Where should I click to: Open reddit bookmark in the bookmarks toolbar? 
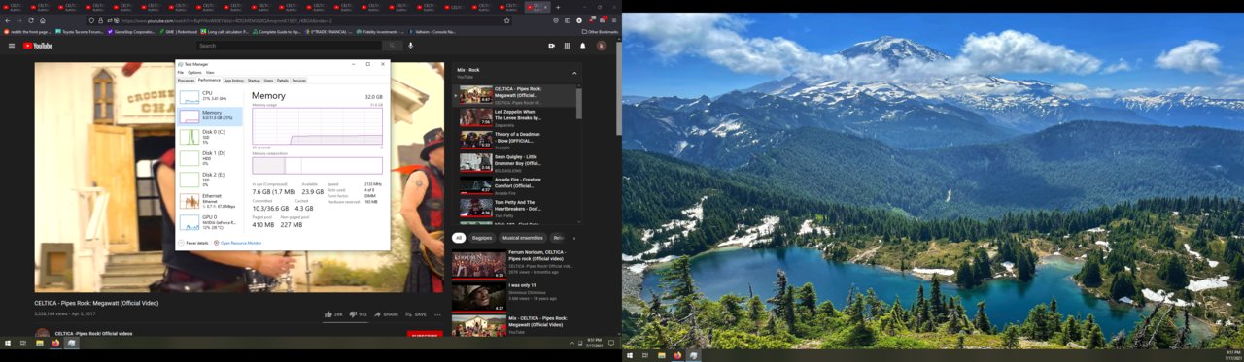[28, 32]
